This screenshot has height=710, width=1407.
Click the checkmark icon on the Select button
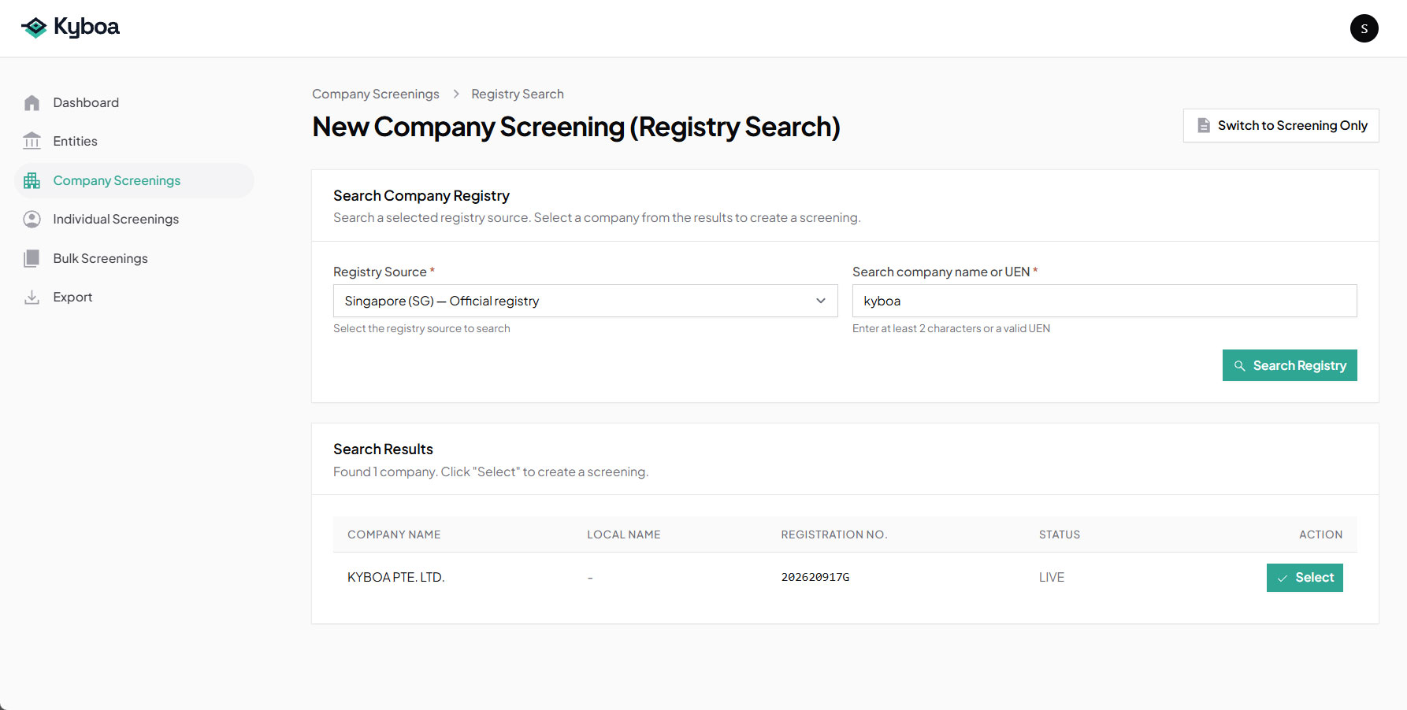1283,578
